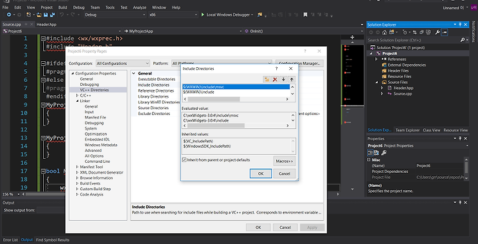478x244 pixels.
Task: Click Save icon in main toolbar
Action: pyautogui.click(x=46, y=15)
